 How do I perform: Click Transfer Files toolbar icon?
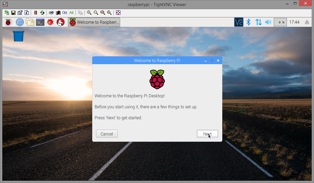pyautogui.click(x=80, y=13)
